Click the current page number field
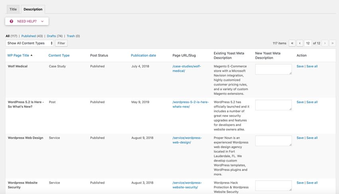Viewport: 339px width, 194px height. [308, 43]
